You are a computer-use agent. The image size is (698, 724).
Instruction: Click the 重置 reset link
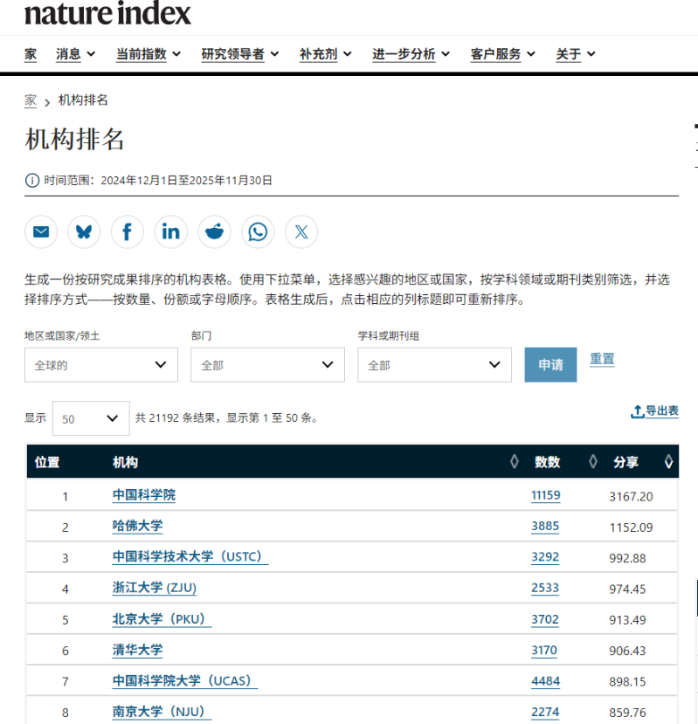point(602,359)
